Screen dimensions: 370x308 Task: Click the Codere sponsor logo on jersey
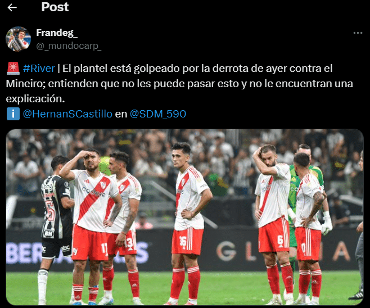[93, 192]
